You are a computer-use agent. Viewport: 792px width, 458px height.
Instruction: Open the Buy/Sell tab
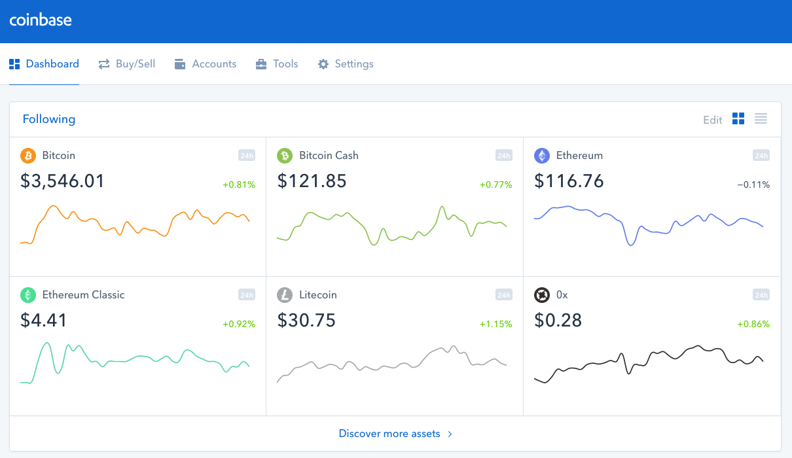point(127,64)
